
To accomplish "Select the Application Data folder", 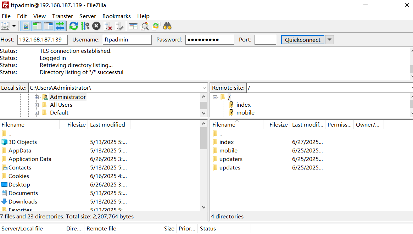I will (x=30, y=159).
